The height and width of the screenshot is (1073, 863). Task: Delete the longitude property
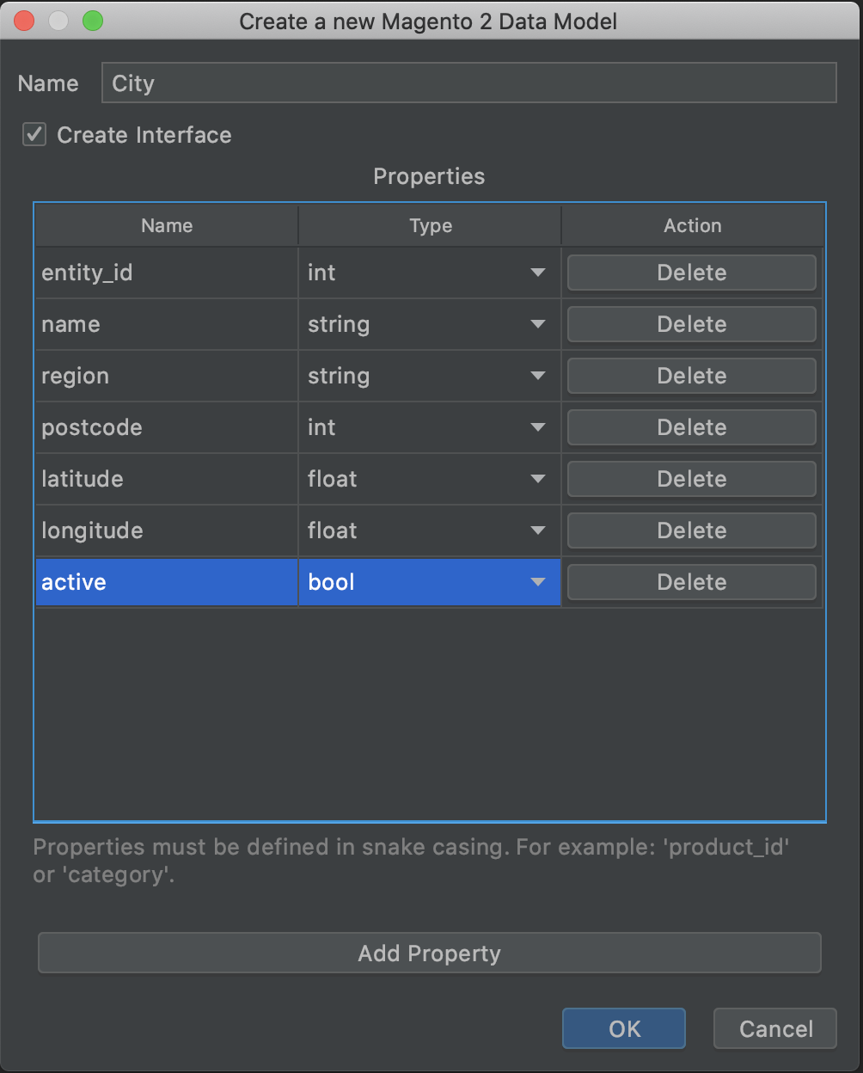pyautogui.click(x=692, y=530)
